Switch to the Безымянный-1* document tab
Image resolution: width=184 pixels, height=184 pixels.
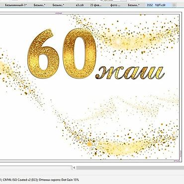pos(16,5)
